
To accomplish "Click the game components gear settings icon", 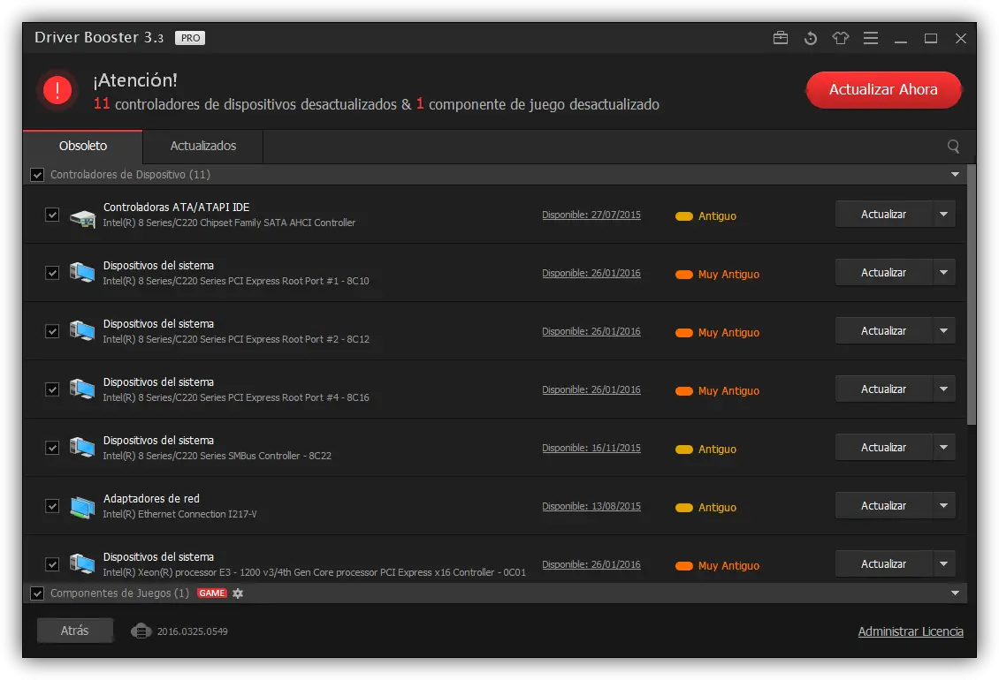I will 238,593.
